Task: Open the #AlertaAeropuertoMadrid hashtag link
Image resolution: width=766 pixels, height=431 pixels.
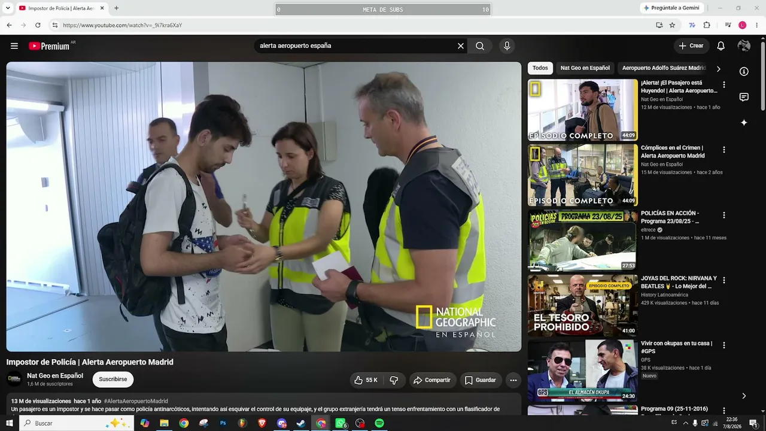Action: (x=136, y=401)
